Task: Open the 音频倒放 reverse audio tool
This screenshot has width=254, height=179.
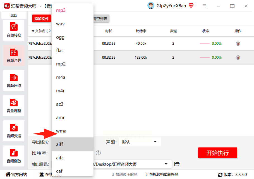Action: [x=14, y=156]
